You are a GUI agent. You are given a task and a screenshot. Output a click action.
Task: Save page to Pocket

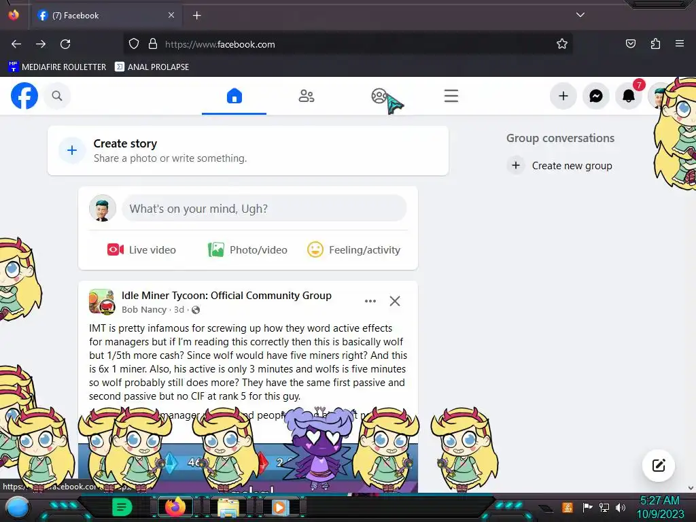[630, 44]
